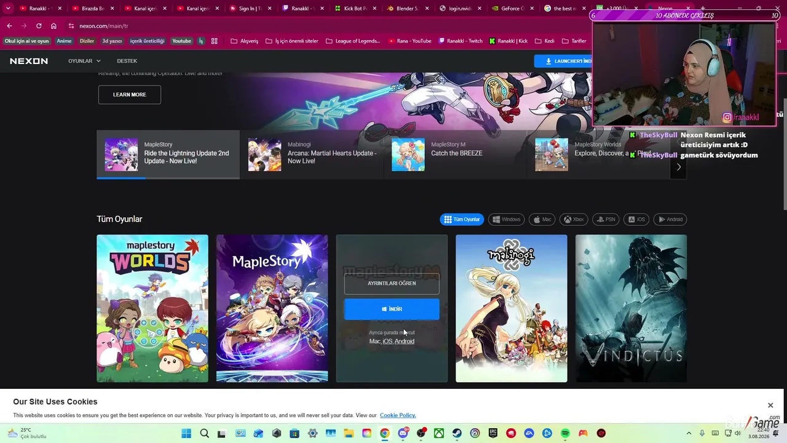The height and width of the screenshot is (443, 787).
Task: Click the iOS link under İNDİR
Action: (x=387, y=341)
